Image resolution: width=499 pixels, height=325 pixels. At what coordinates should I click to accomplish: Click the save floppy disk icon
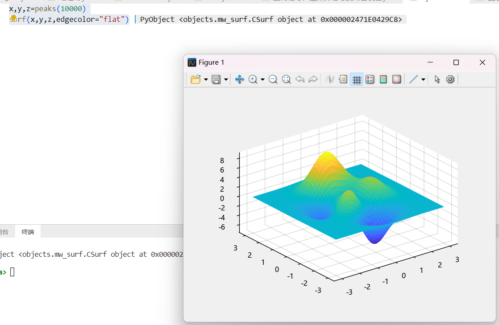point(216,79)
